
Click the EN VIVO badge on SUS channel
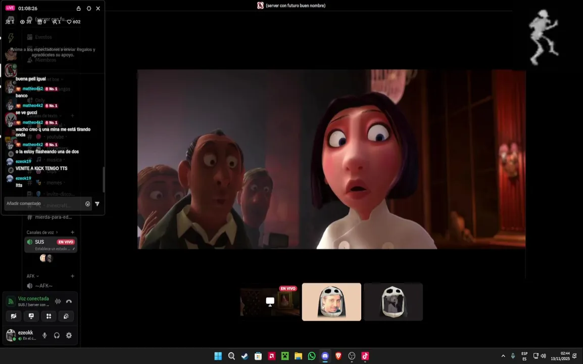(66, 242)
